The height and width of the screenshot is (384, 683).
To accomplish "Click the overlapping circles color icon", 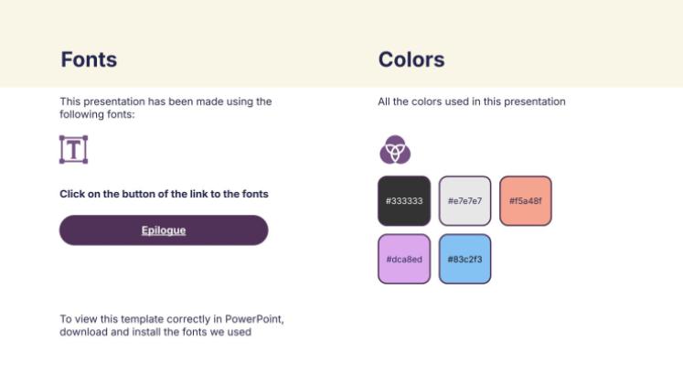I will click(x=395, y=149).
